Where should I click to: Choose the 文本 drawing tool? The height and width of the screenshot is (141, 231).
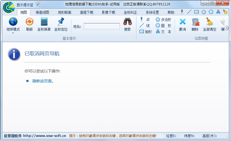click(x=164, y=32)
